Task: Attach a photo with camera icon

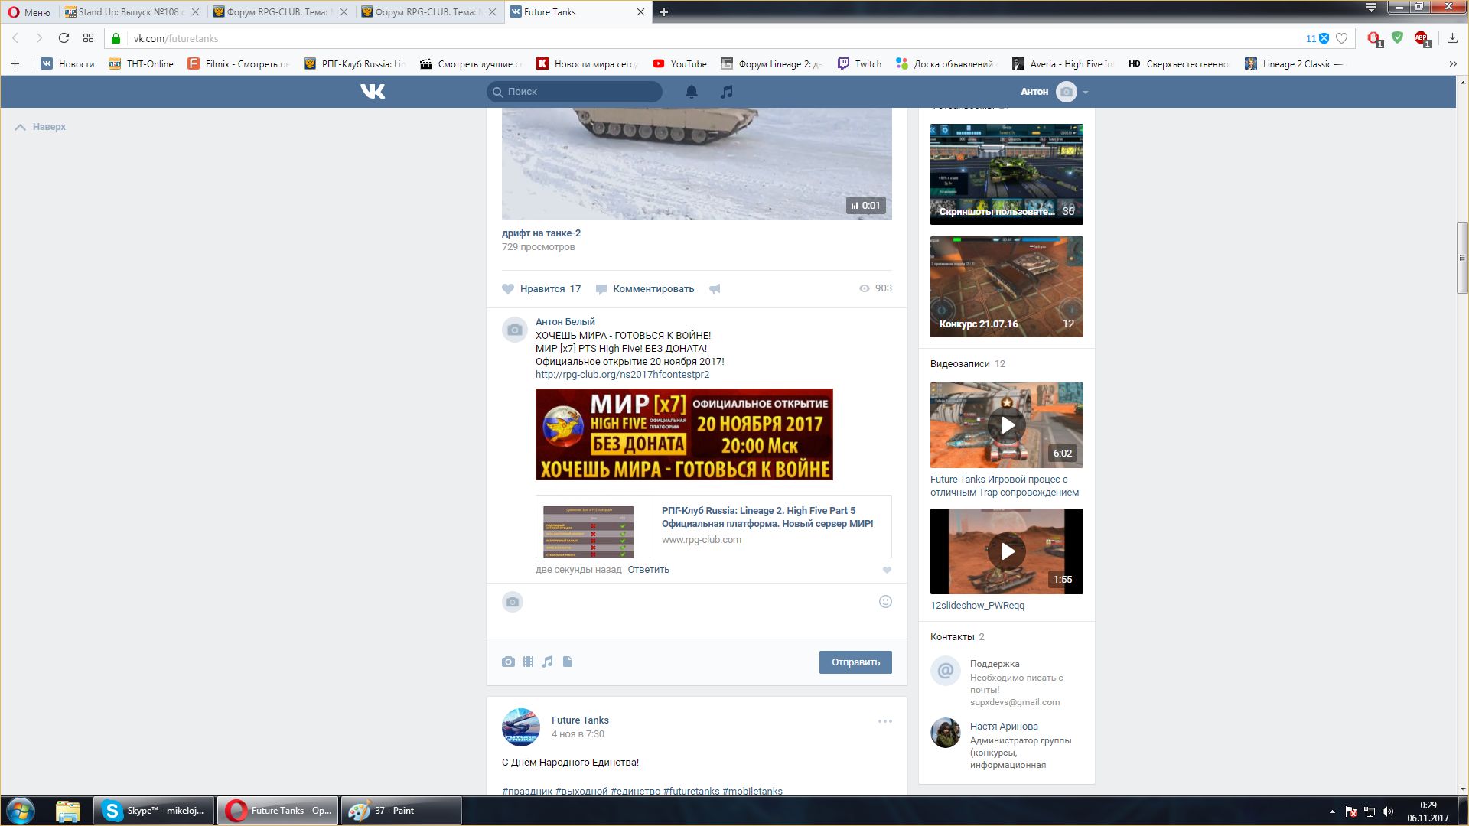Action: [508, 662]
